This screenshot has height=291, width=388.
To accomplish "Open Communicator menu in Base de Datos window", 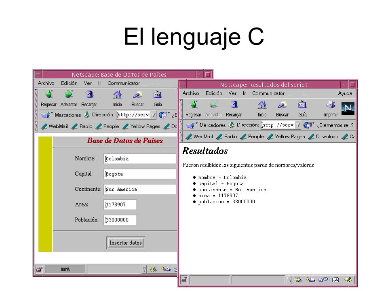I will pyautogui.click(x=124, y=83).
